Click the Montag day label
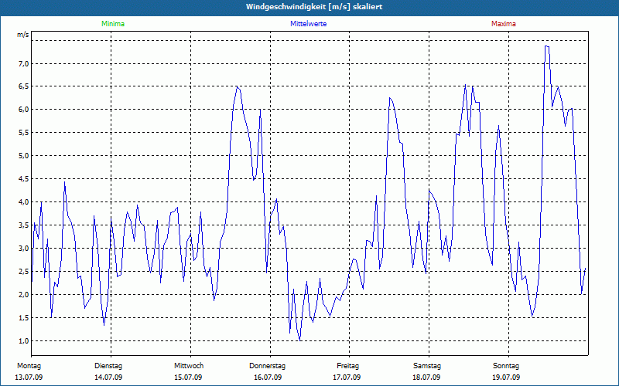Viewport: 619px width, 386px height. [29, 366]
